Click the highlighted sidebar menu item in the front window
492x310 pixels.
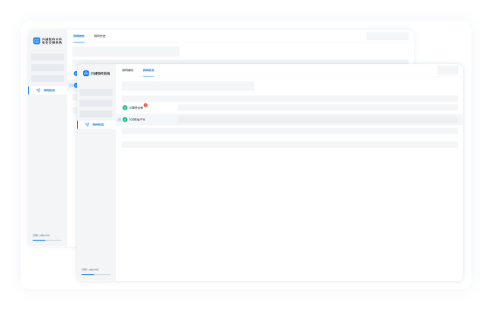point(97,124)
